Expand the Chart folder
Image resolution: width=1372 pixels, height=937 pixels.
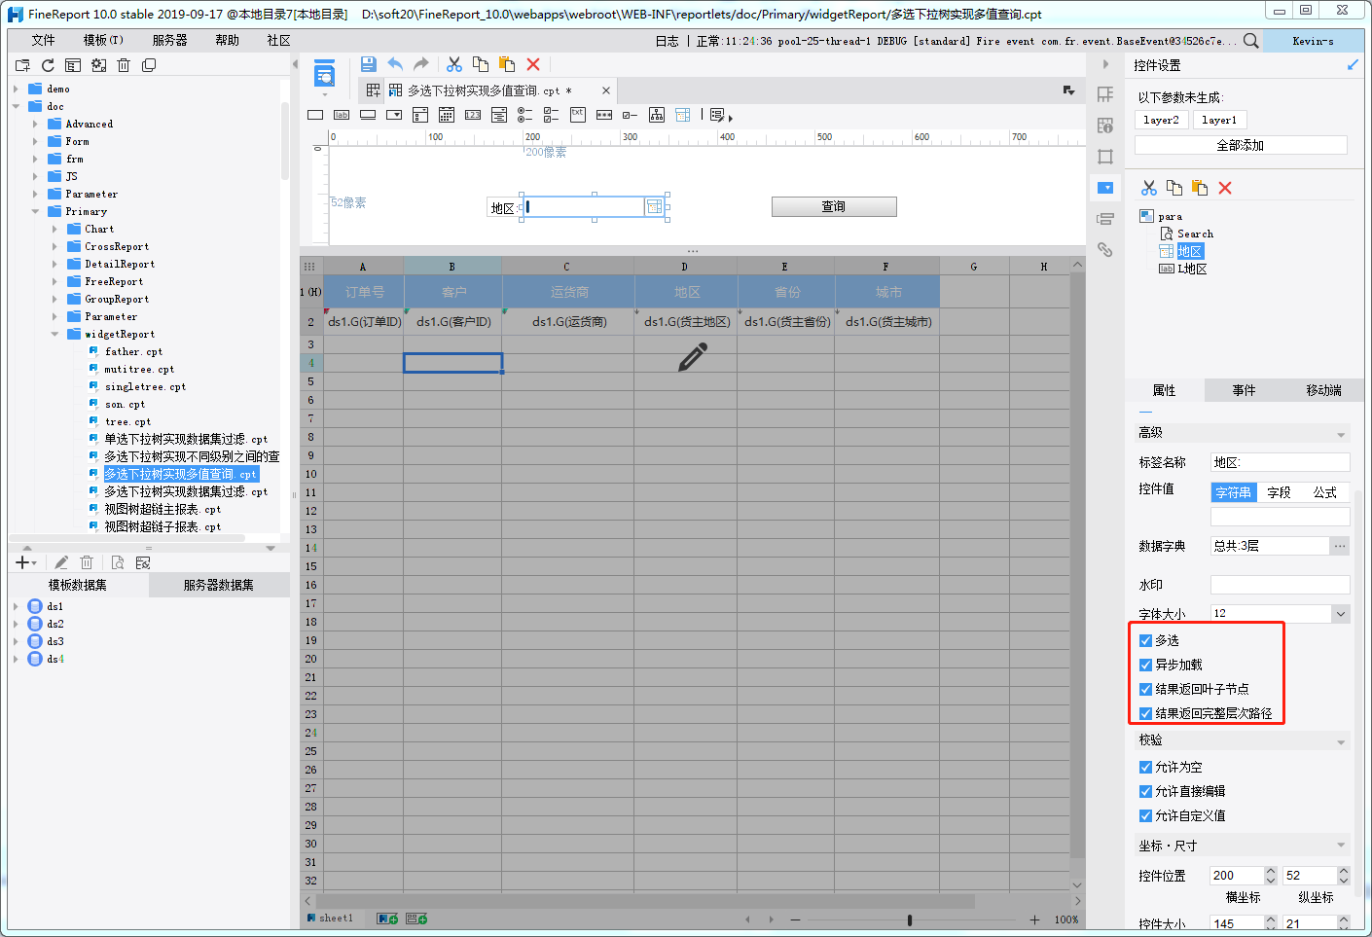pyautogui.click(x=54, y=229)
